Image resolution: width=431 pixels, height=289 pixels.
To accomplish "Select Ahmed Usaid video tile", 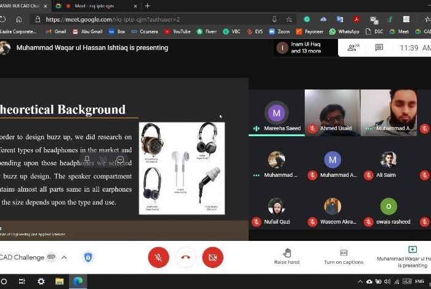I will 332,113.
